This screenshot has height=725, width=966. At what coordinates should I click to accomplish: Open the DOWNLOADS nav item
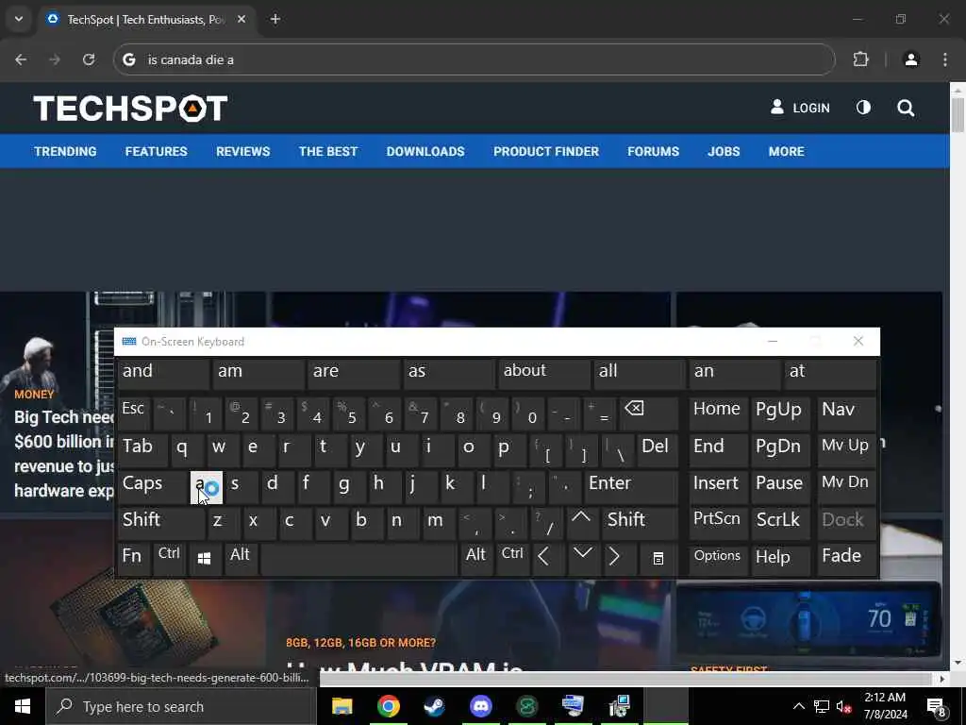pos(425,152)
